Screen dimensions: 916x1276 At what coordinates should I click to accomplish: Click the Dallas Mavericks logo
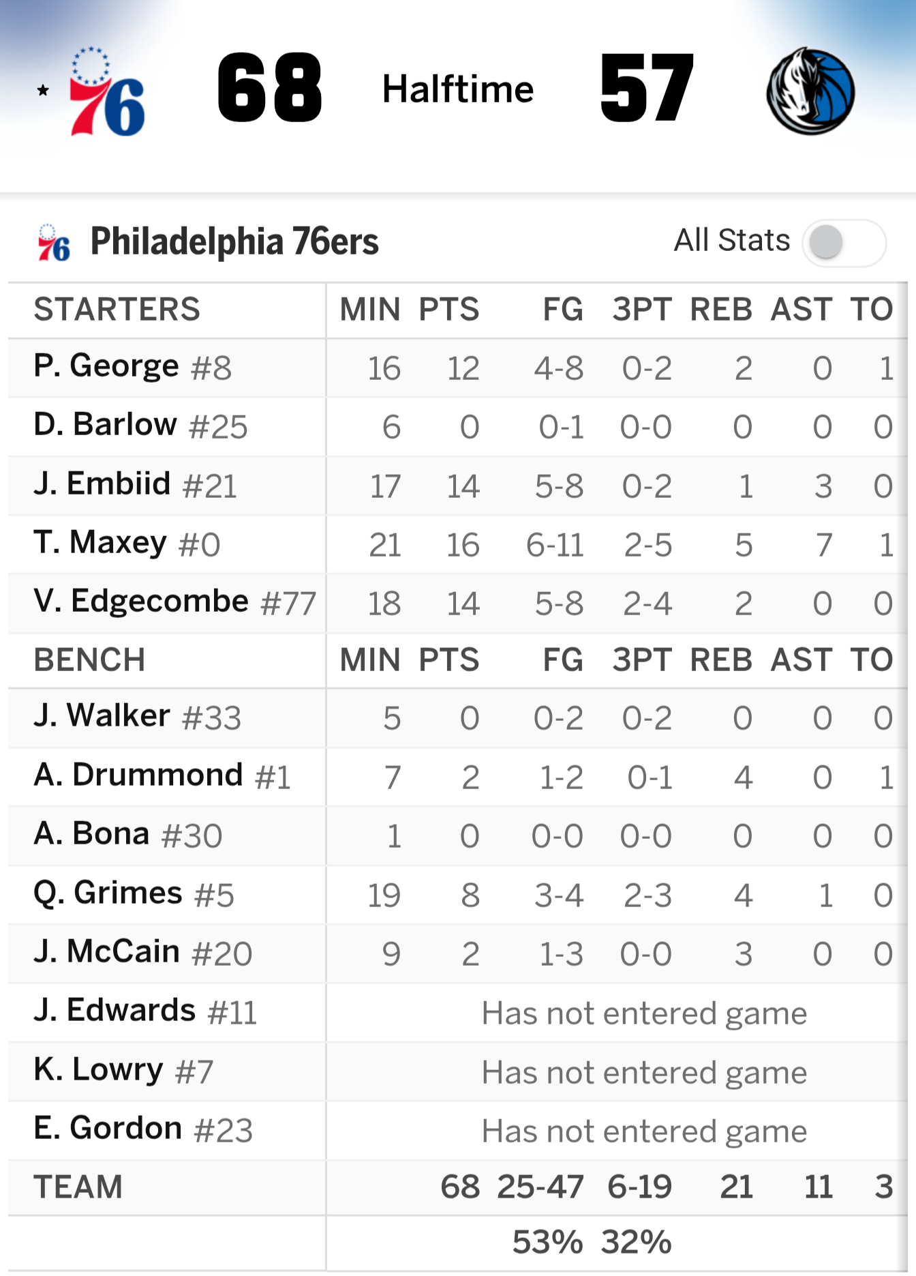tap(810, 91)
